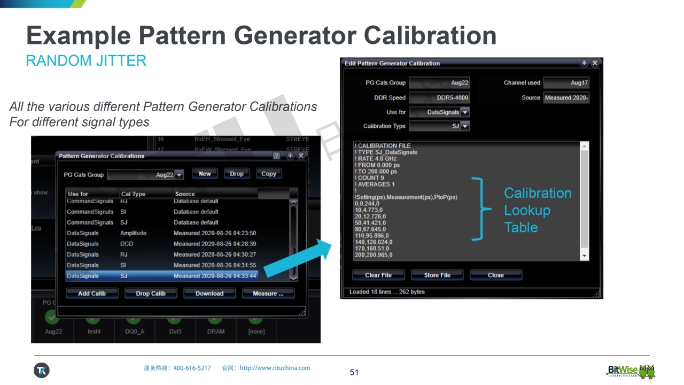Click the DDR Speed input field
684x385 pixels.
coord(439,98)
